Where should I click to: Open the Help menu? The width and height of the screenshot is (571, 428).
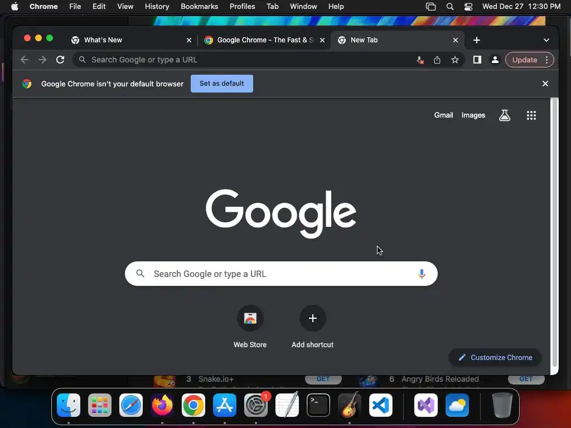click(336, 7)
